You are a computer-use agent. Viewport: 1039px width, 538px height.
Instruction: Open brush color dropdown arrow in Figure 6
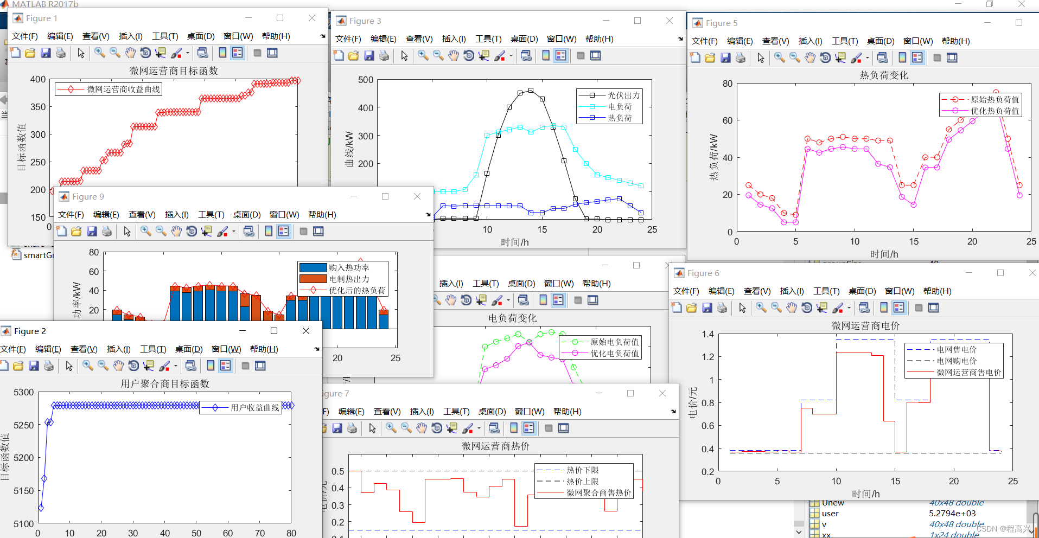pos(849,308)
